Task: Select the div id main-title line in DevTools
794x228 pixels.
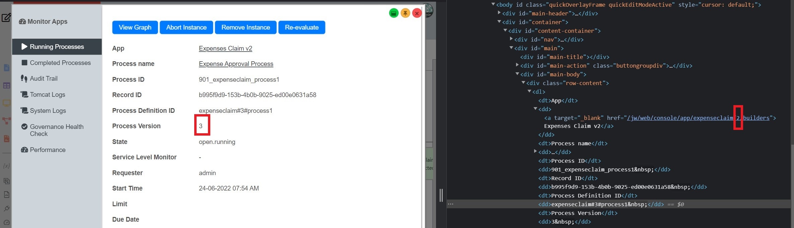Action: coord(565,57)
